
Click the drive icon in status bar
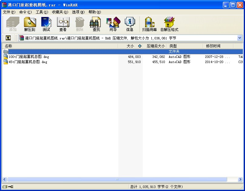click(x=5, y=187)
